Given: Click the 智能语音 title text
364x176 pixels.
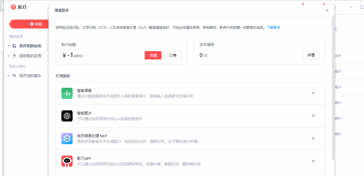Looking at the screenshot, I should click(84, 91).
